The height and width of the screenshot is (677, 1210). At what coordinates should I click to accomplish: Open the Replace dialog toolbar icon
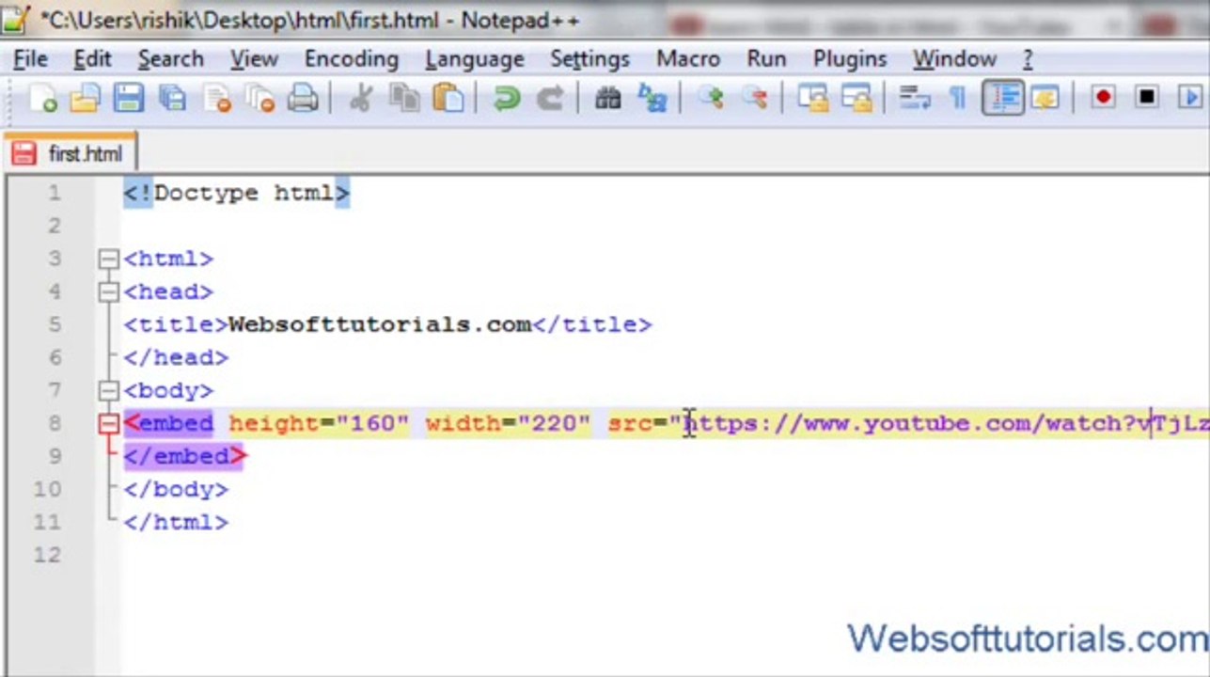pyautogui.click(x=652, y=98)
